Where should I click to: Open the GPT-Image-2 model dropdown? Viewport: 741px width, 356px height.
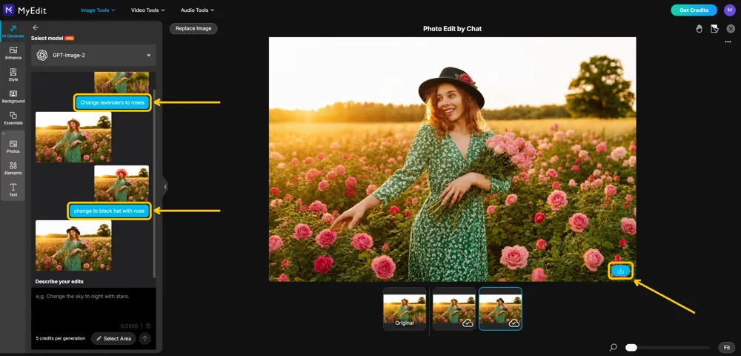pos(93,56)
